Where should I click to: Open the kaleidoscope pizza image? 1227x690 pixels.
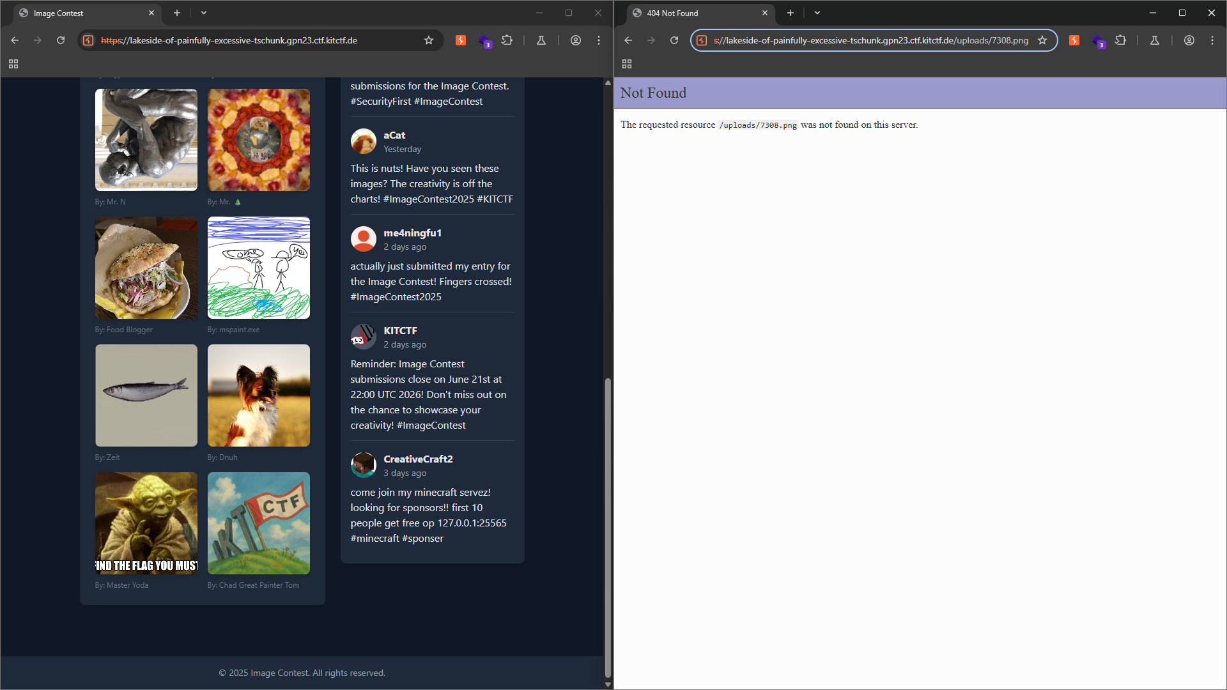click(x=259, y=140)
